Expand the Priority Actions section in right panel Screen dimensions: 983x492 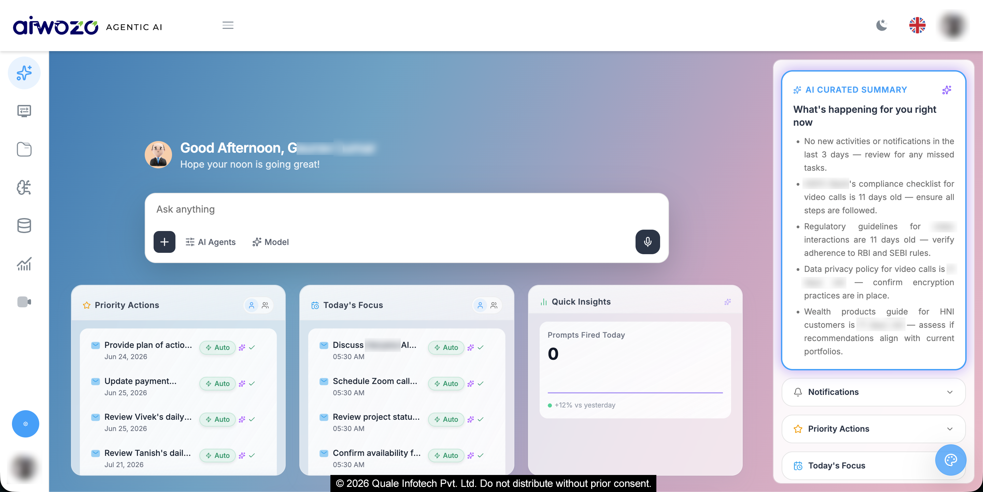coord(873,429)
